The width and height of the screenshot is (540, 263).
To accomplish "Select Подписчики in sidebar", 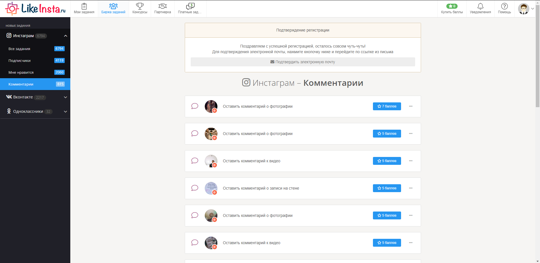I will tap(35, 60).
